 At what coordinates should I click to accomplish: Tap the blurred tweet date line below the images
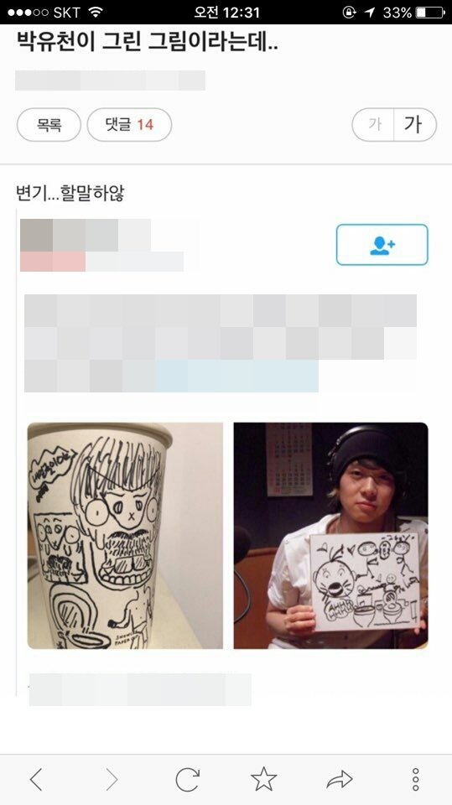pos(140,689)
